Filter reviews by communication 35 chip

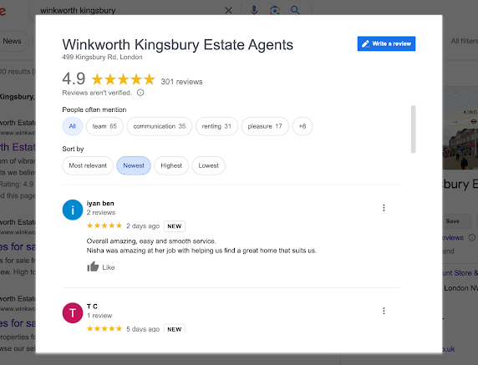point(160,126)
